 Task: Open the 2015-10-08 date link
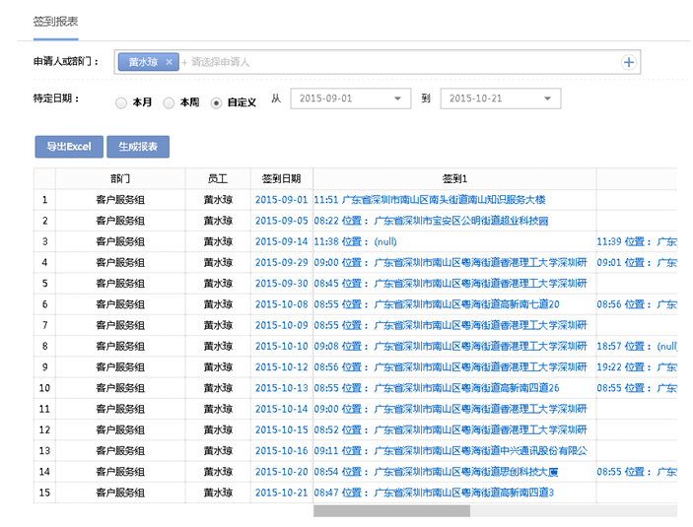(282, 304)
